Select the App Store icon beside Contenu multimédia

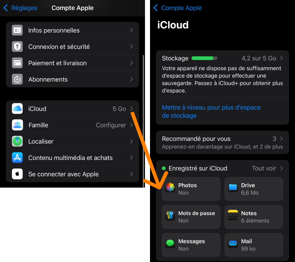click(x=17, y=158)
